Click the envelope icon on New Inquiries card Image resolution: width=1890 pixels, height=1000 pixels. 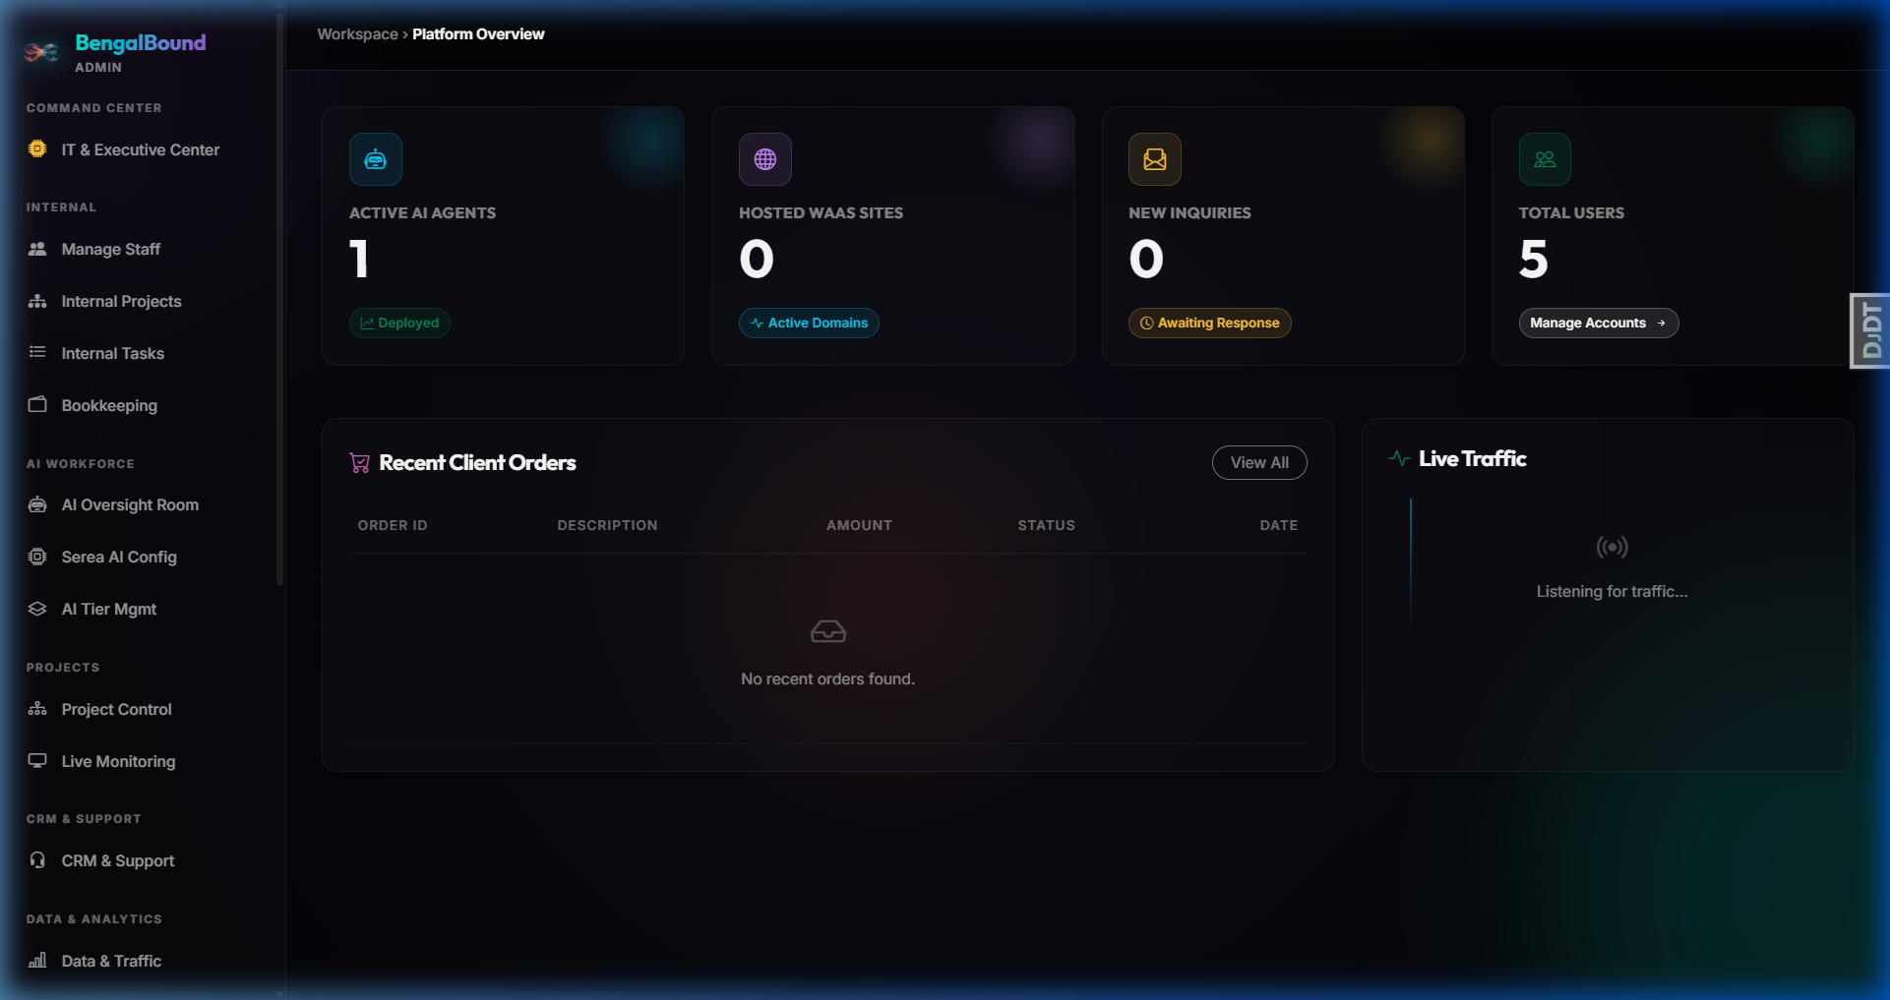pyautogui.click(x=1155, y=159)
